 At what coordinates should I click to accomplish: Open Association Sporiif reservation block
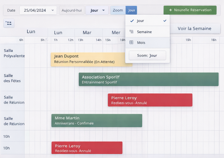(148, 79)
